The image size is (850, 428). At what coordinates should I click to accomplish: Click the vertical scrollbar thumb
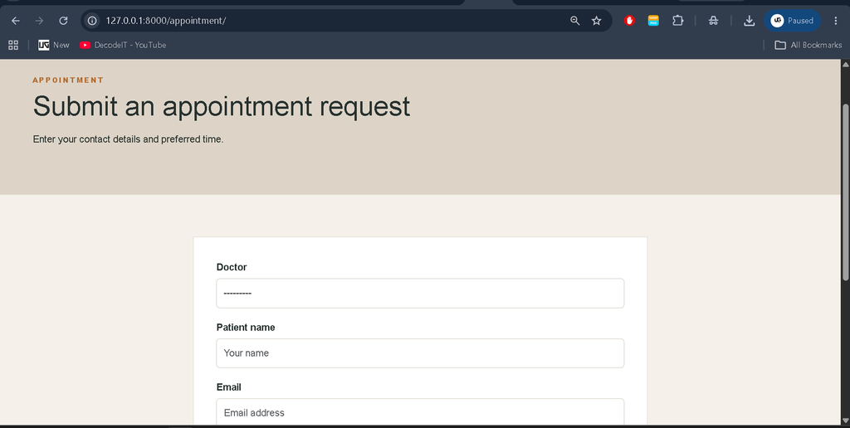pos(845,192)
